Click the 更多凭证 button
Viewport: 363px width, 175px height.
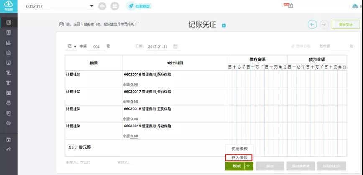point(345,24)
